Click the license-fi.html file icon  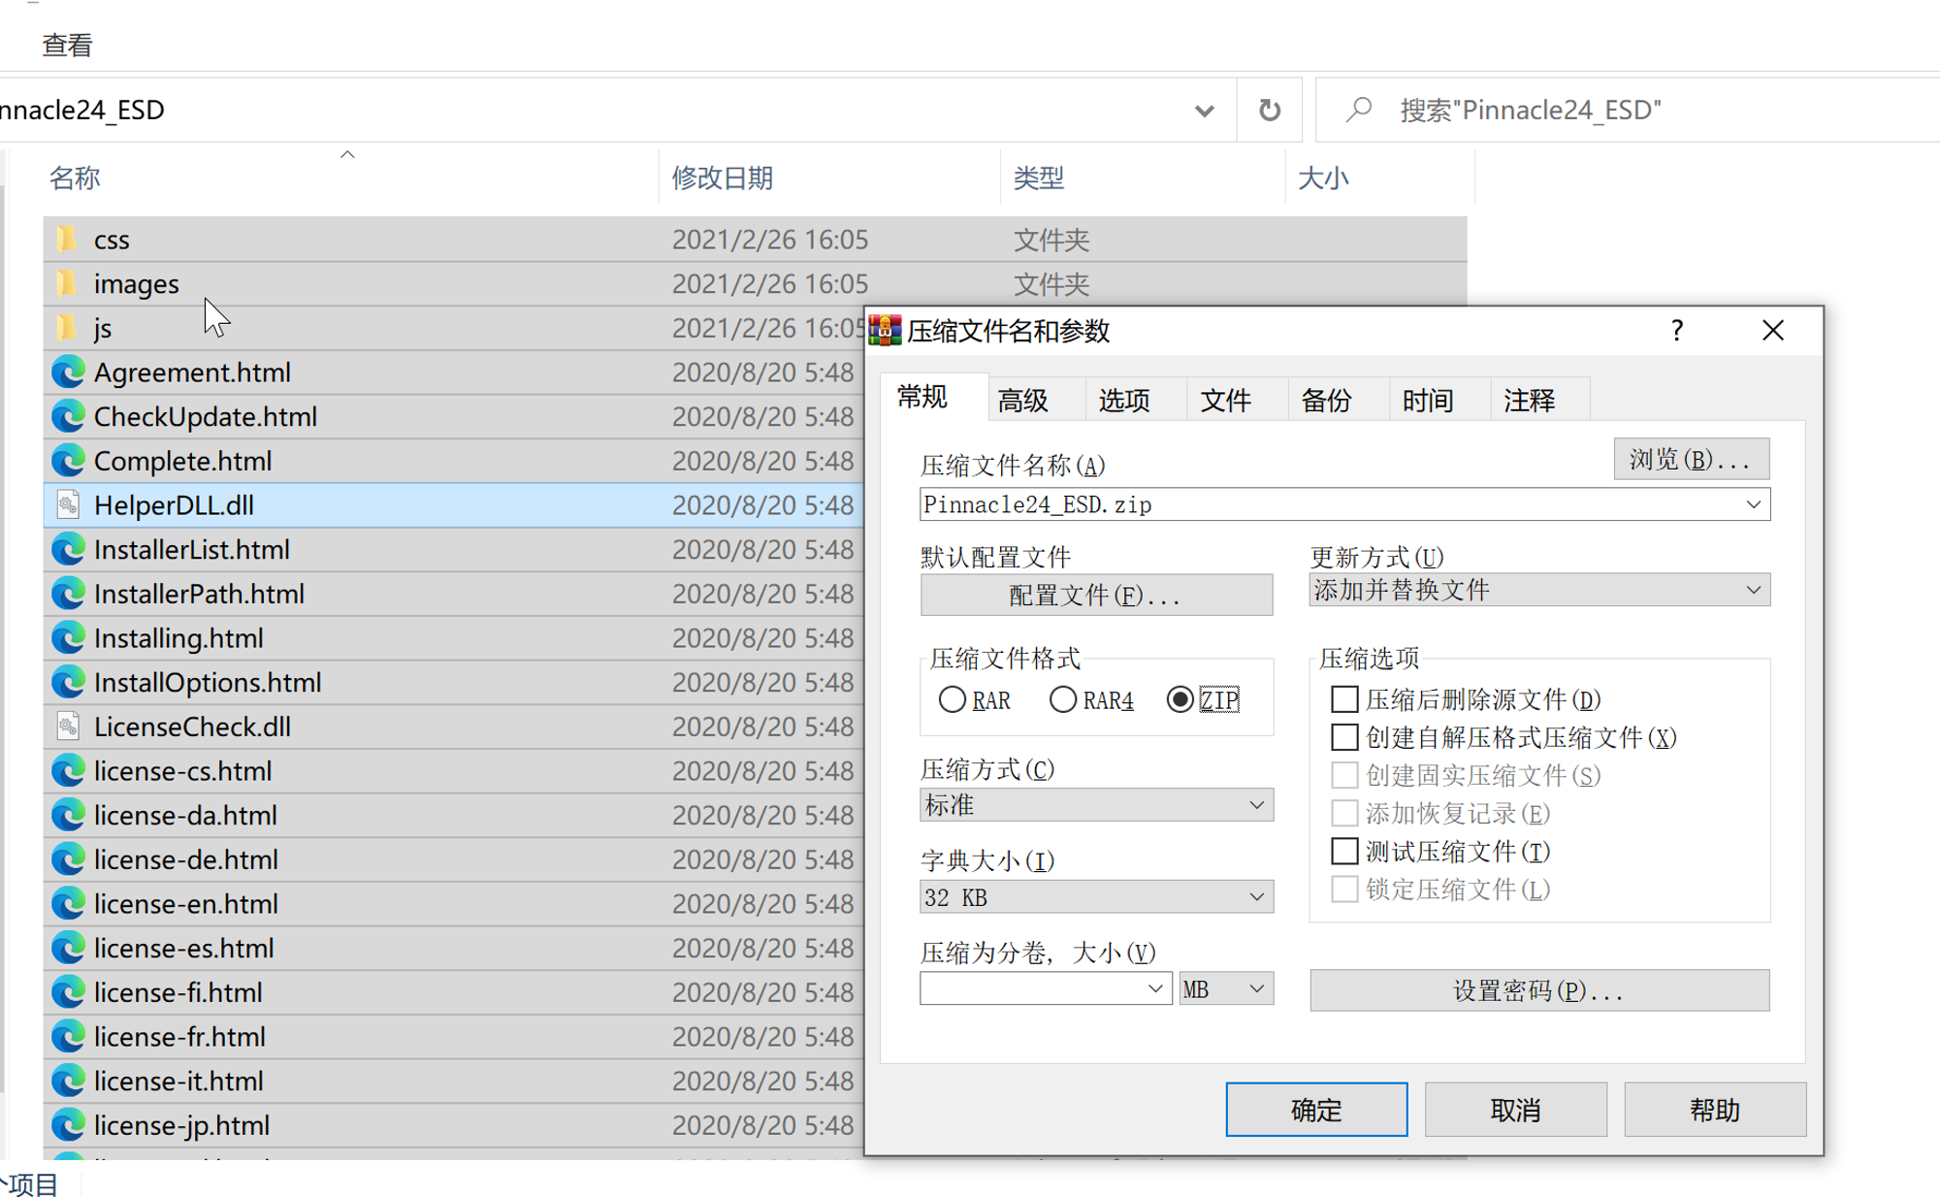point(68,992)
